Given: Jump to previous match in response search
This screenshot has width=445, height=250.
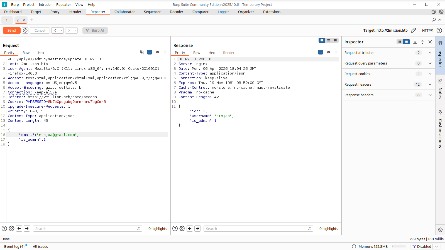Looking at the screenshot, I should point(190,229).
